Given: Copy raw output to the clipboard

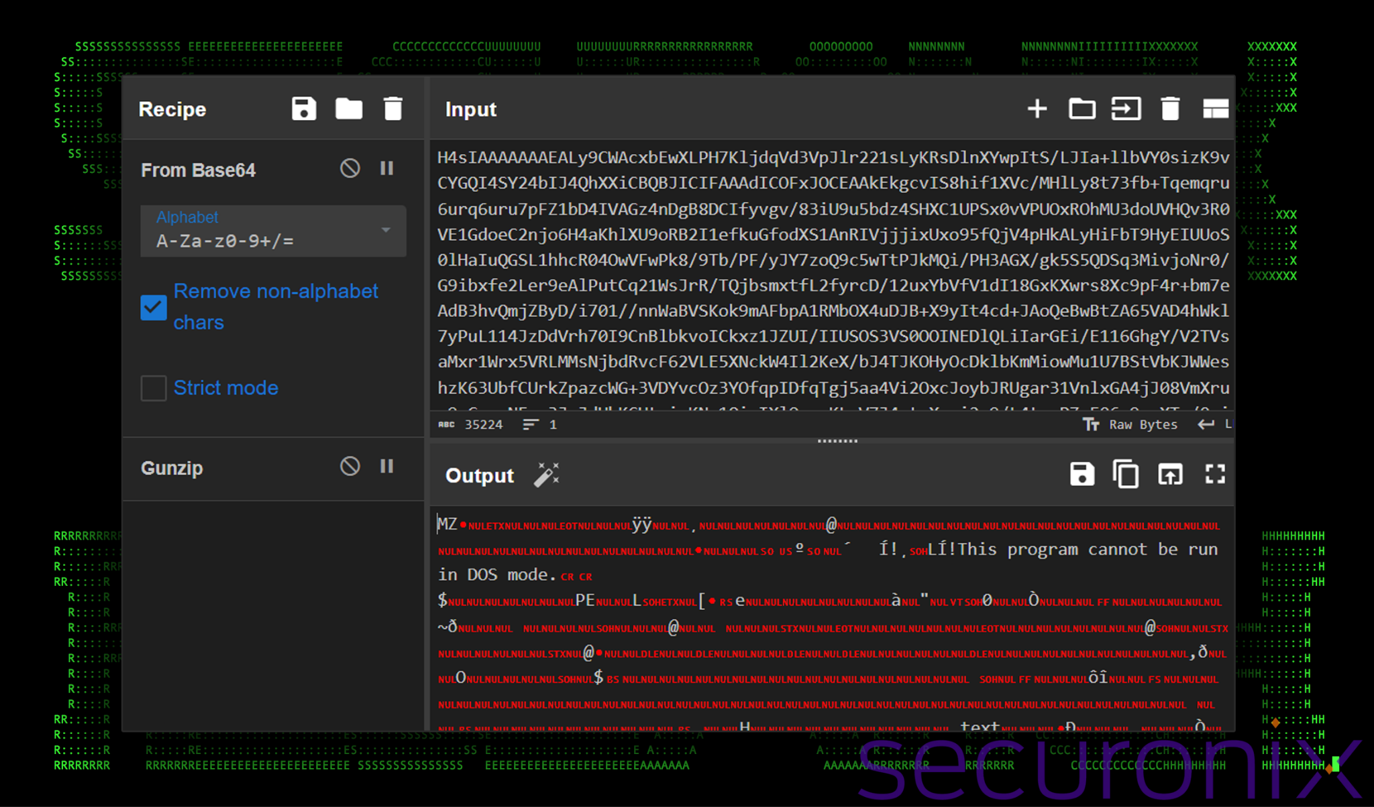Looking at the screenshot, I should 1126,475.
